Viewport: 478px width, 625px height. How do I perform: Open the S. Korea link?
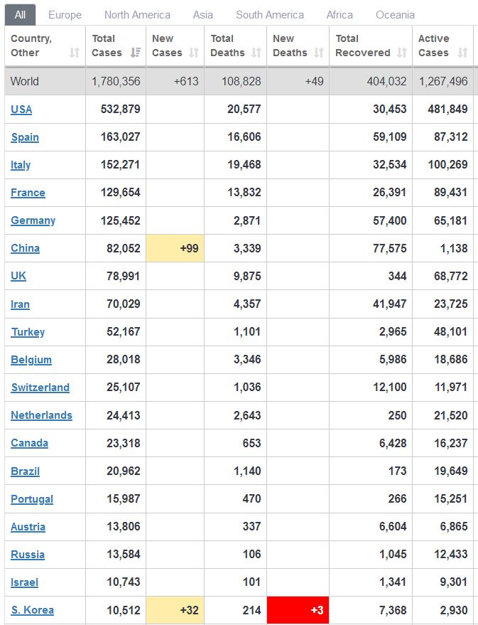(x=32, y=610)
